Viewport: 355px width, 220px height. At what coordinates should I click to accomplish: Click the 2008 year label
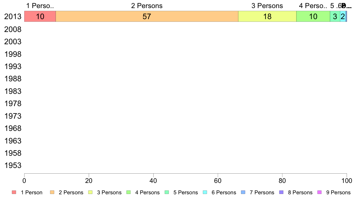click(13, 30)
